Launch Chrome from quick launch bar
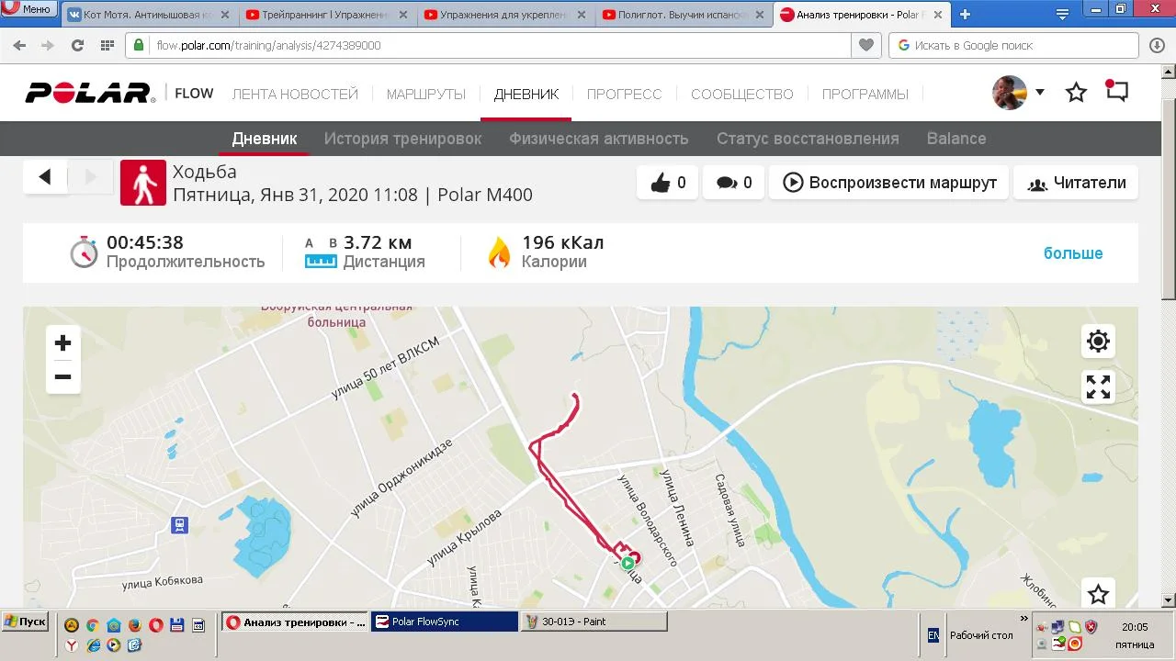The height and width of the screenshot is (661, 1176). click(x=92, y=625)
